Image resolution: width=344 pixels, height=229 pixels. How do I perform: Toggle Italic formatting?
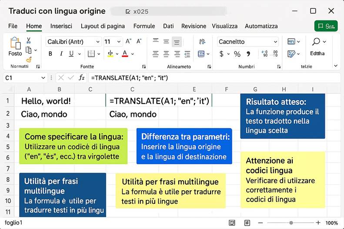tap(61, 54)
